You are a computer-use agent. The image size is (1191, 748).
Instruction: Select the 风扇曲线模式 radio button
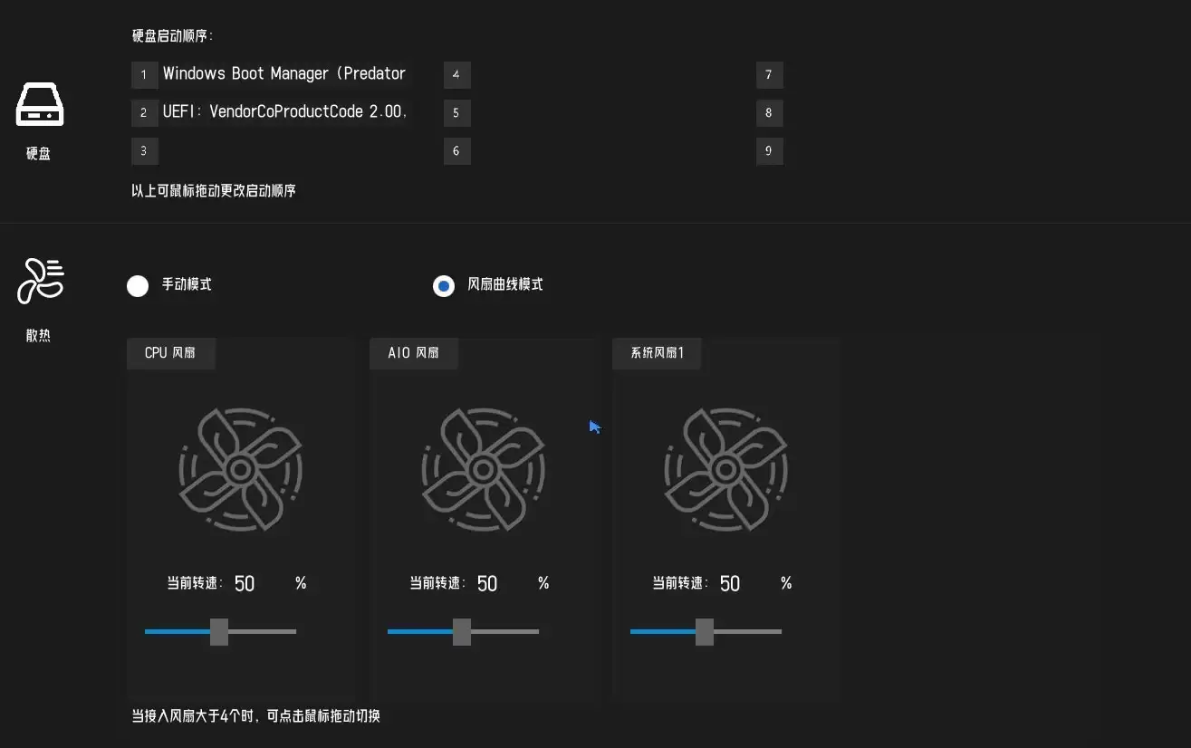click(444, 286)
